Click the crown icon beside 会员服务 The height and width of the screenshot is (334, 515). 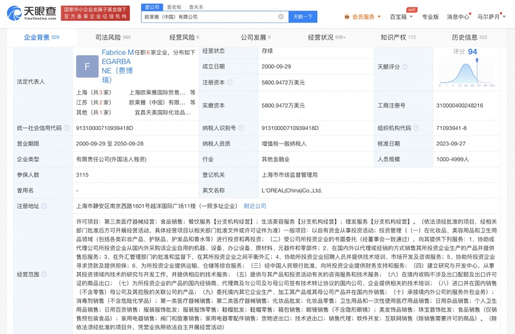(347, 17)
